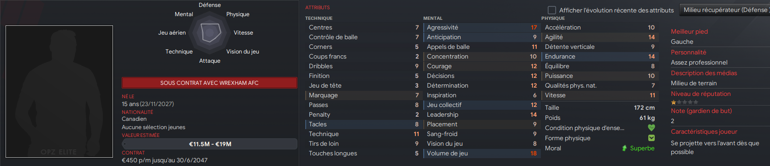
Task: Select the Endurance physical attribute row
Action: (x=599, y=56)
